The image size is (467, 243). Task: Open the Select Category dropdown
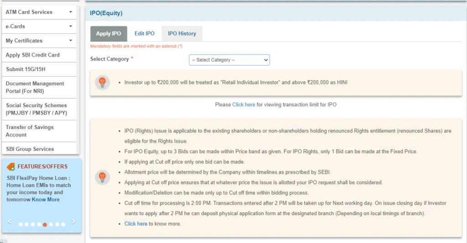(229, 60)
